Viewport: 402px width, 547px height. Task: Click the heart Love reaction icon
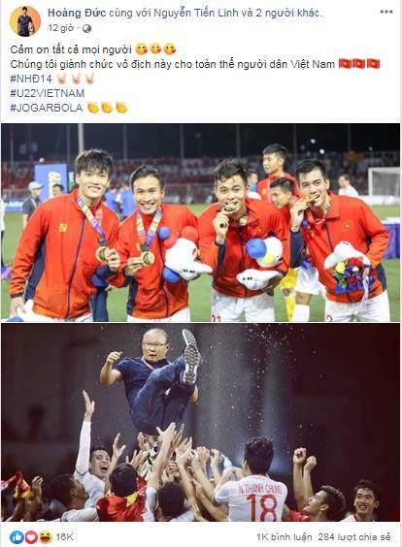[x=31, y=537]
